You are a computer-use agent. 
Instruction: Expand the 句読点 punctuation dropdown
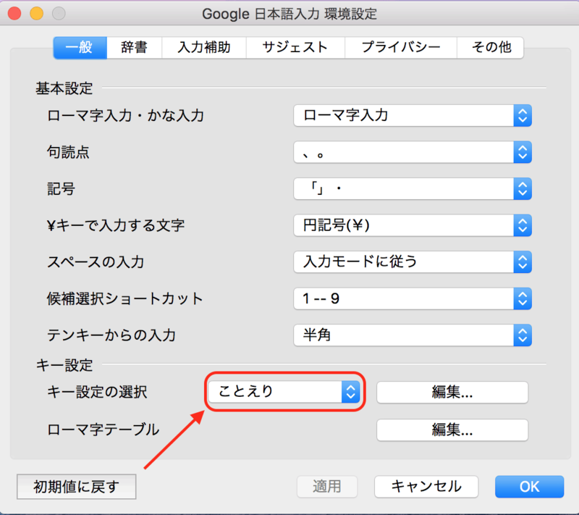point(413,152)
